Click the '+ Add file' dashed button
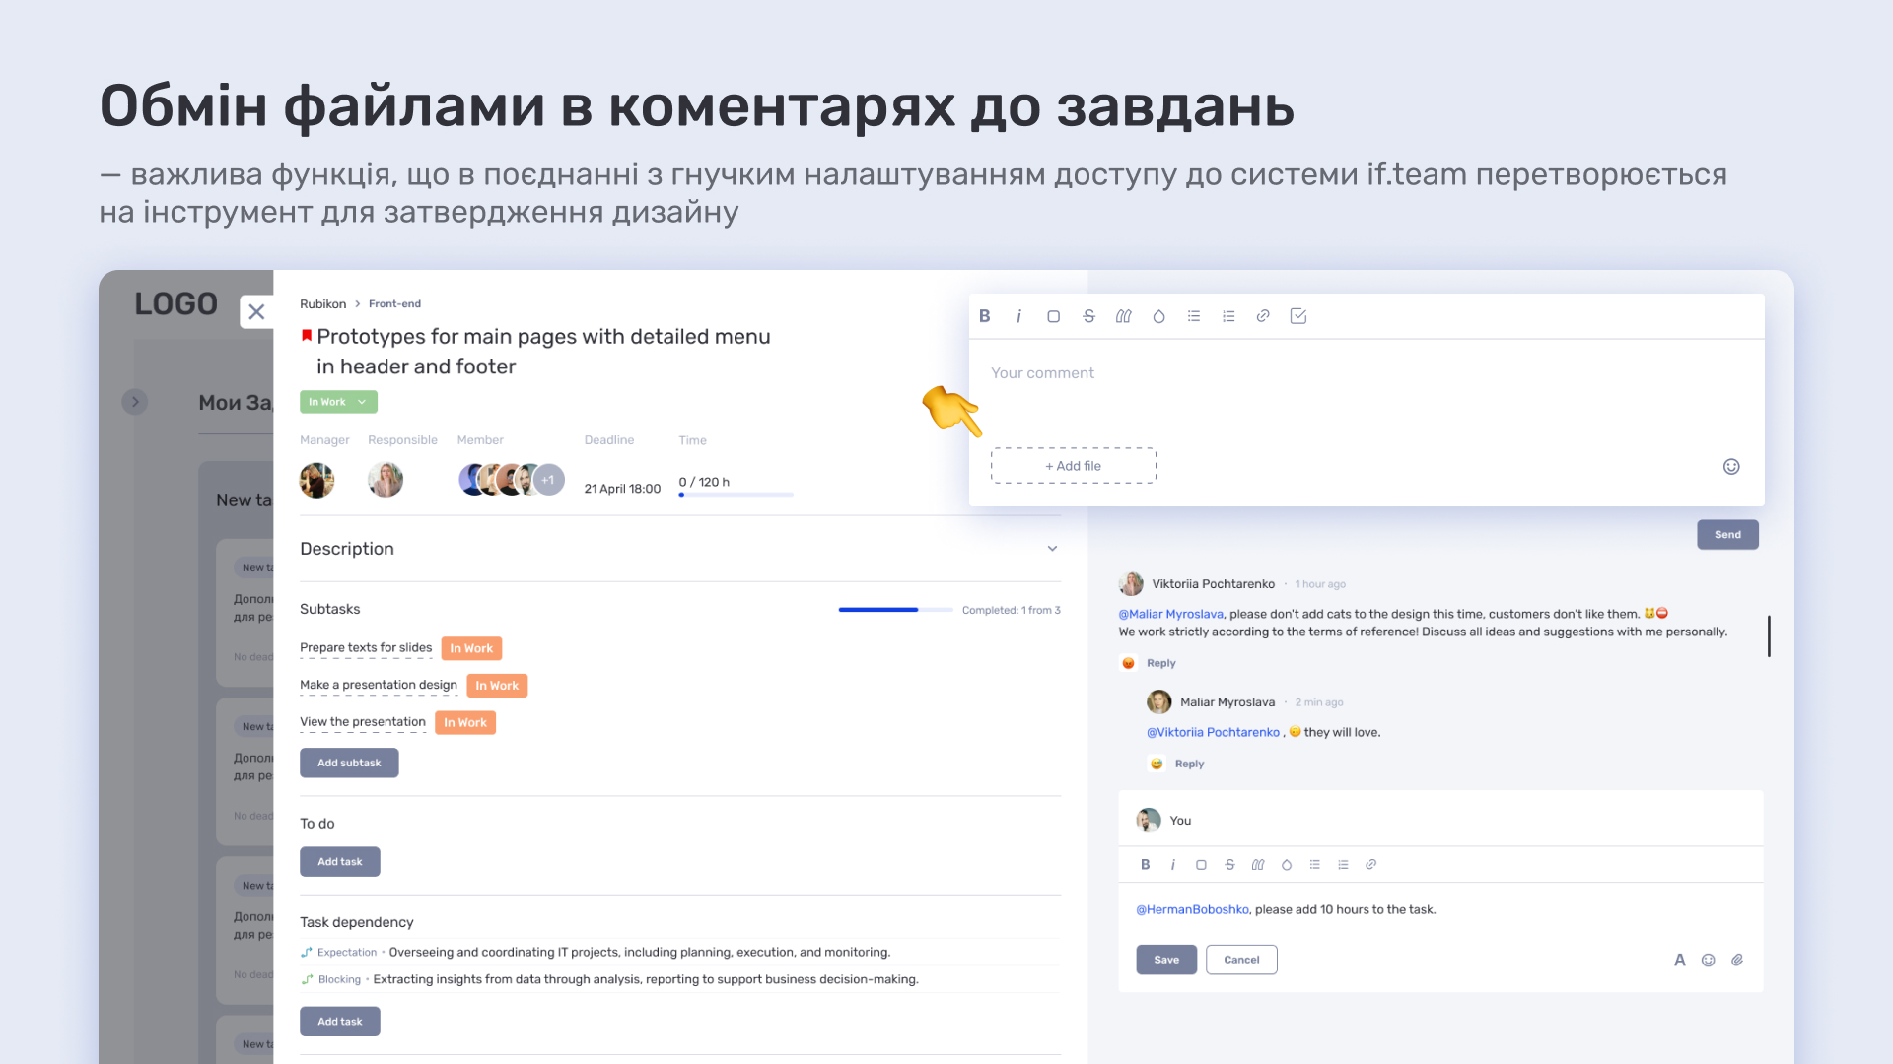Image resolution: width=1893 pixels, height=1064 pixels. (1074, 466)
